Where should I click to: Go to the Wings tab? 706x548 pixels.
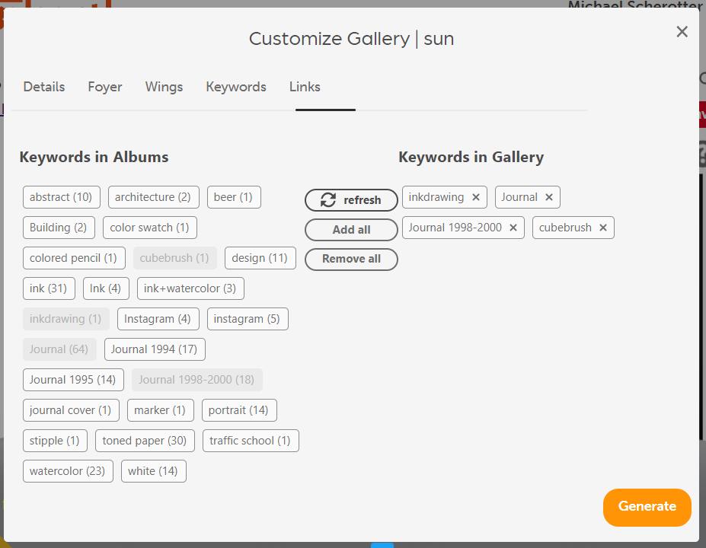(164, 86)
